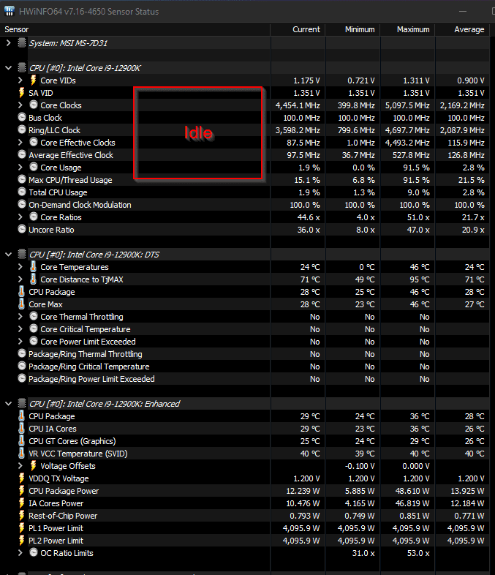Click the 1.311 V Core VIDs maximum value
The image size is (495, 575).
click(x=416, y=80)
